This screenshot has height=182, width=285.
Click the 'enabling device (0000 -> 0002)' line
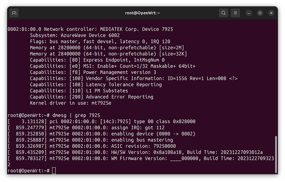pos(102,134)
